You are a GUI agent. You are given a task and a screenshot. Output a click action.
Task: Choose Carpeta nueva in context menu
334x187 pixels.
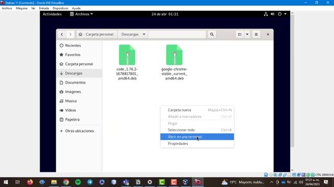[197, 110]
